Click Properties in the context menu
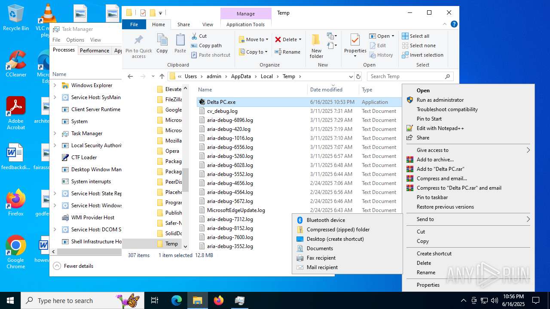This screenshot has height=309, width=550. point(468,285)
